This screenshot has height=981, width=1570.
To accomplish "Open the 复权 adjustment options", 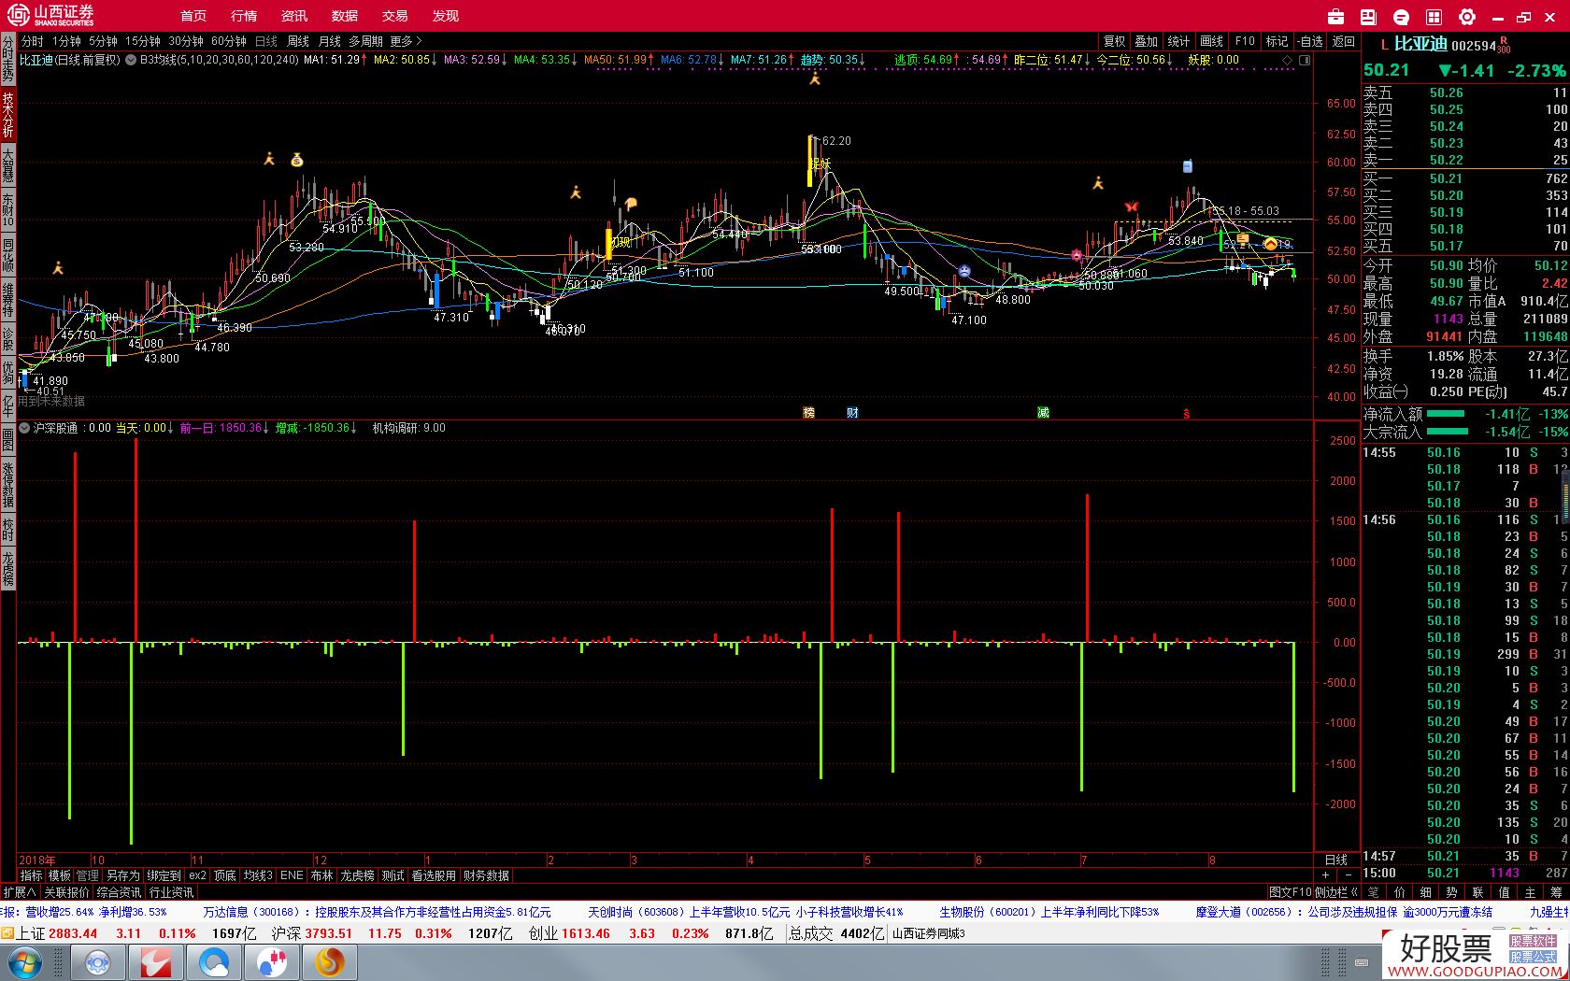I will (1114, 41).
